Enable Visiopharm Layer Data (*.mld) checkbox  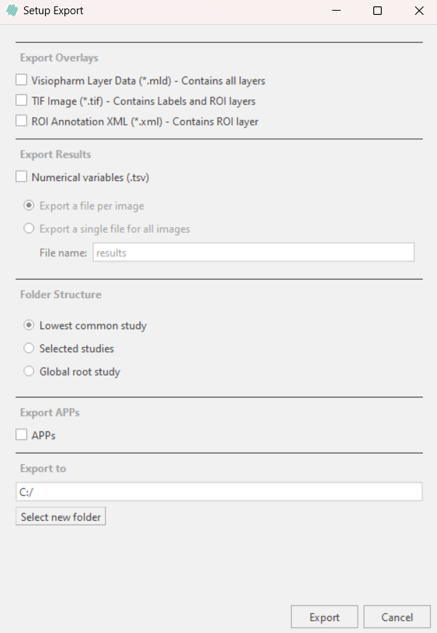coord(21,80)
